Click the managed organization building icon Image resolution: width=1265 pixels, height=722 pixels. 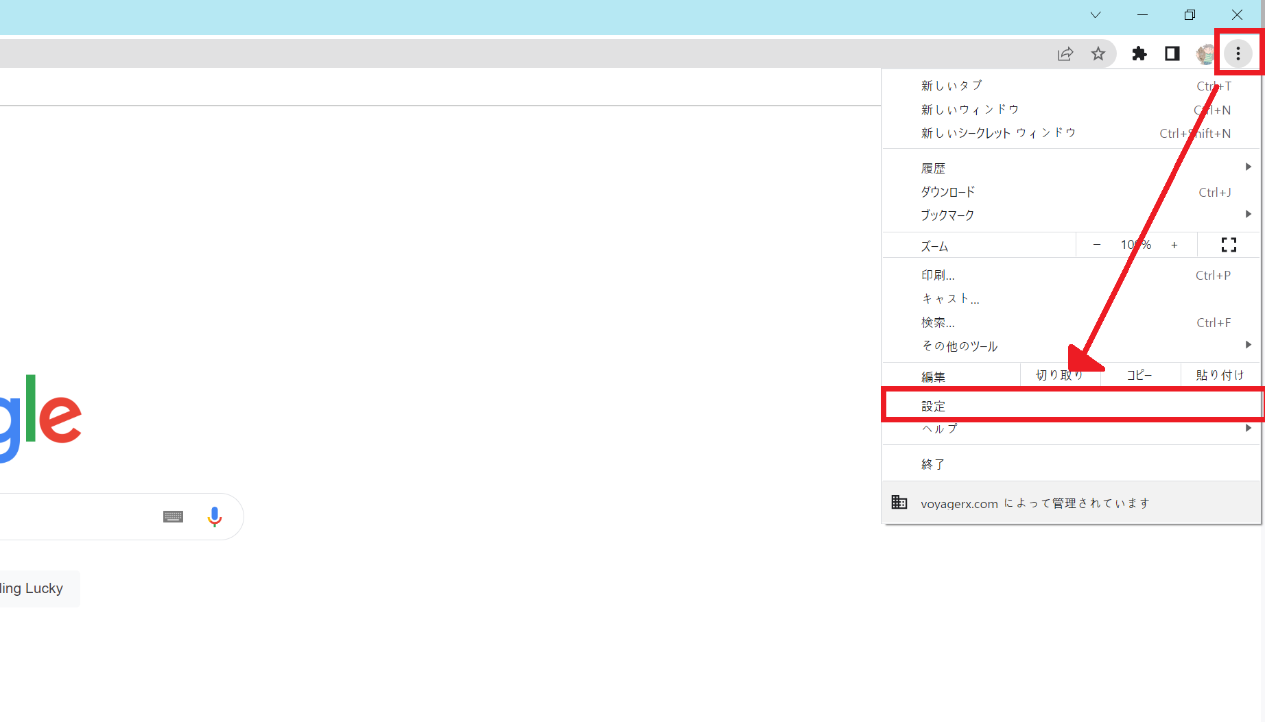click(x=899, y=503)
